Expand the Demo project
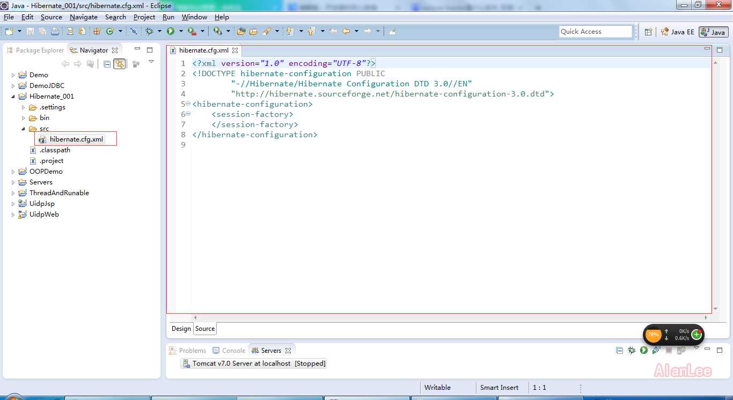 click(x=13, y=75)
